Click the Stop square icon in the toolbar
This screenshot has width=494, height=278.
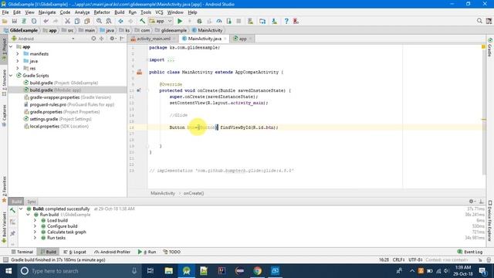(x=239, y=21)
